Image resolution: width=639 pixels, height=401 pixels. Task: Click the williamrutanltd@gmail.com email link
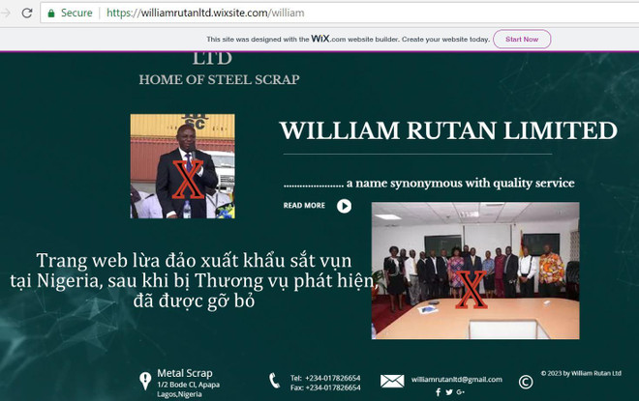tap(456, 380)
